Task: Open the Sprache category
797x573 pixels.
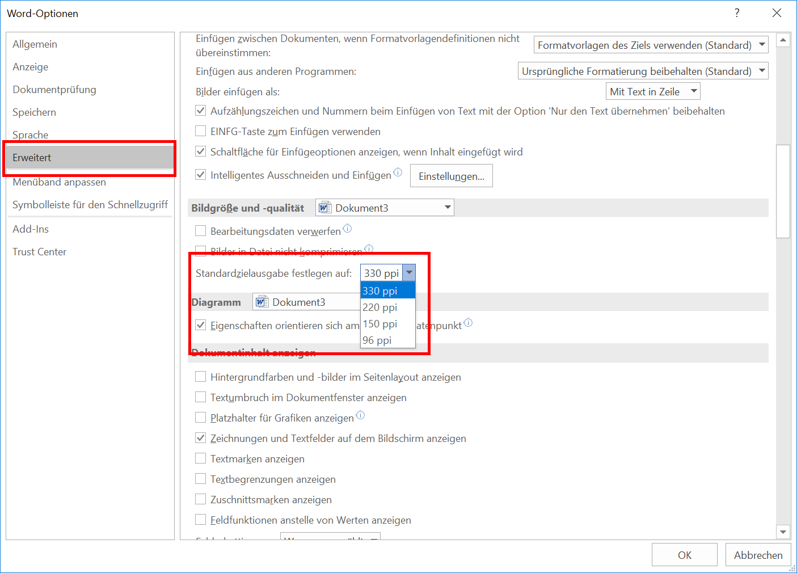Action: tap(90, 135)
